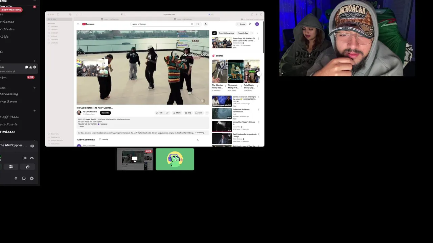Image resolution: width=433 pixels, height=243 pixels.
Task: Clear the 'game of thrones' search text
Action: 192,24
